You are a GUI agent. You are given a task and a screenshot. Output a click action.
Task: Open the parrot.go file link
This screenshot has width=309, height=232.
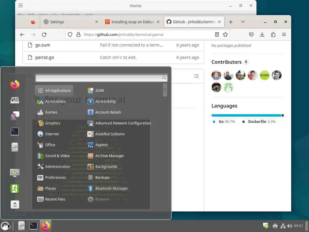(x=45, y=57)
